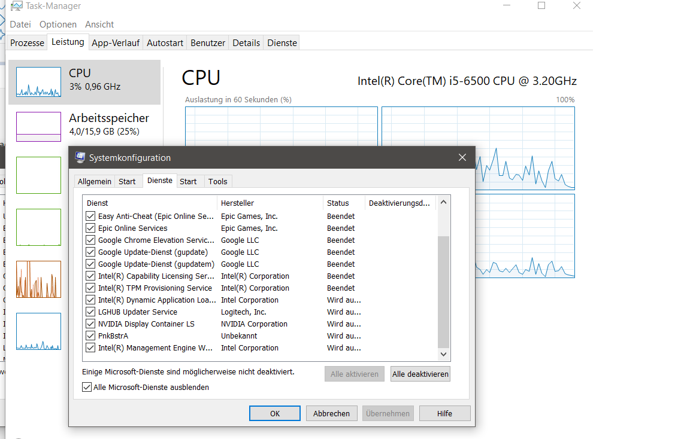Image resolution: width=690 pixels, height=439 pixels.
Task: Switch to Task-Manager Dienste tab
Action: click(x=282, y=42)
